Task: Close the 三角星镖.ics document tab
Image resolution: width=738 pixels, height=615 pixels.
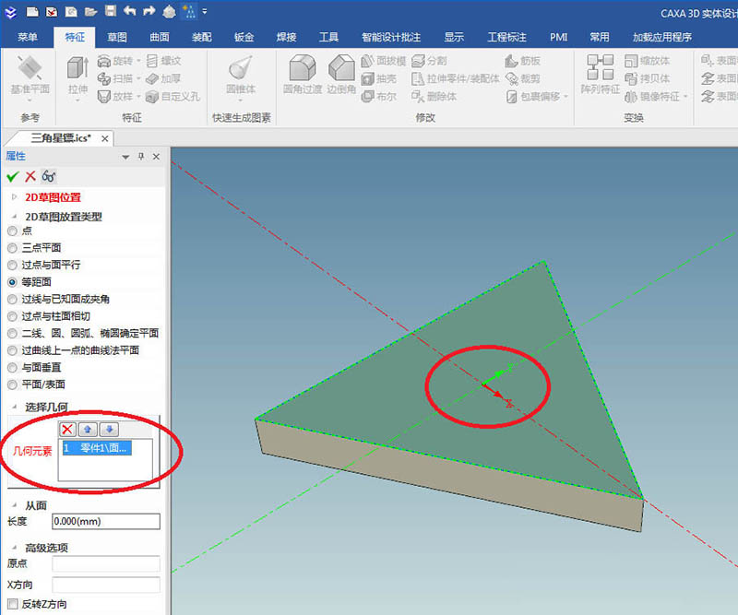Action: (105, 139)
